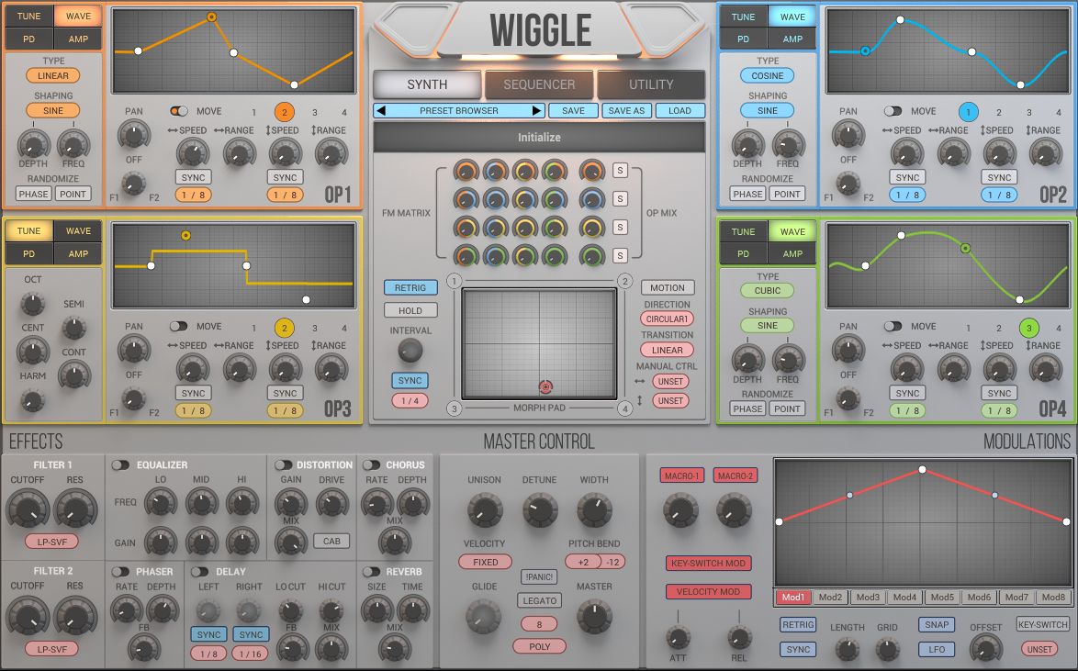Open the SYNTH tab
This screenshot has width=1078, height=671.
click(x=427, y=84)
